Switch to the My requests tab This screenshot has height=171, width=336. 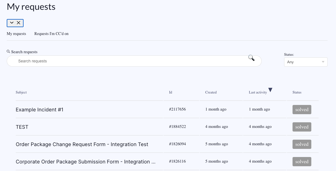[16, 34]
